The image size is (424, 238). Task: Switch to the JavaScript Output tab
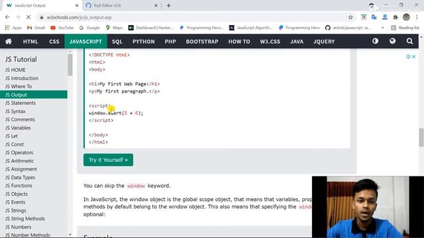(x=42, y=5)
